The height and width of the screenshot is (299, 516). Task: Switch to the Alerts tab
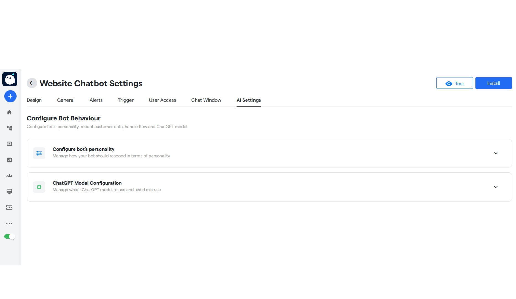[96, 100]
